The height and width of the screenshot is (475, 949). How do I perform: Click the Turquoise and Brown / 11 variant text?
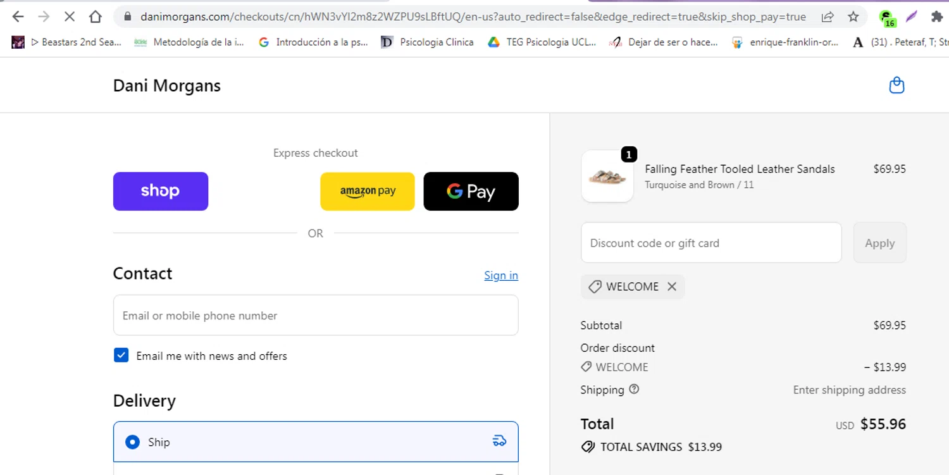click(699, 185)
